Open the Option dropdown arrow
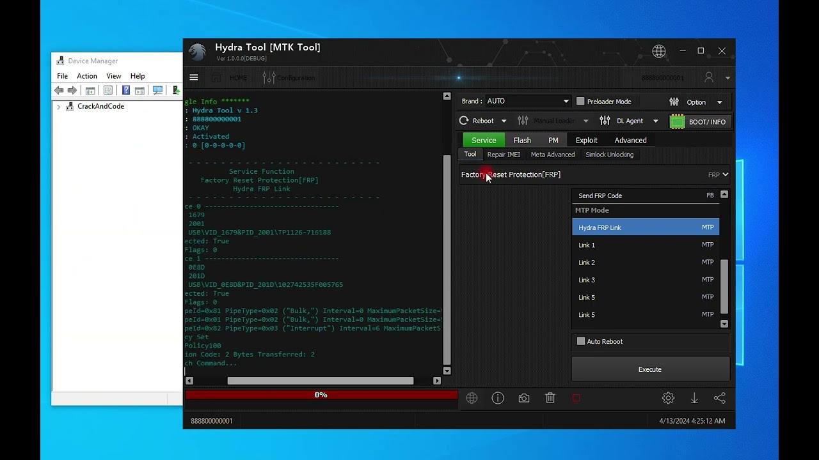Screen dimensions: 819x460 719,102
